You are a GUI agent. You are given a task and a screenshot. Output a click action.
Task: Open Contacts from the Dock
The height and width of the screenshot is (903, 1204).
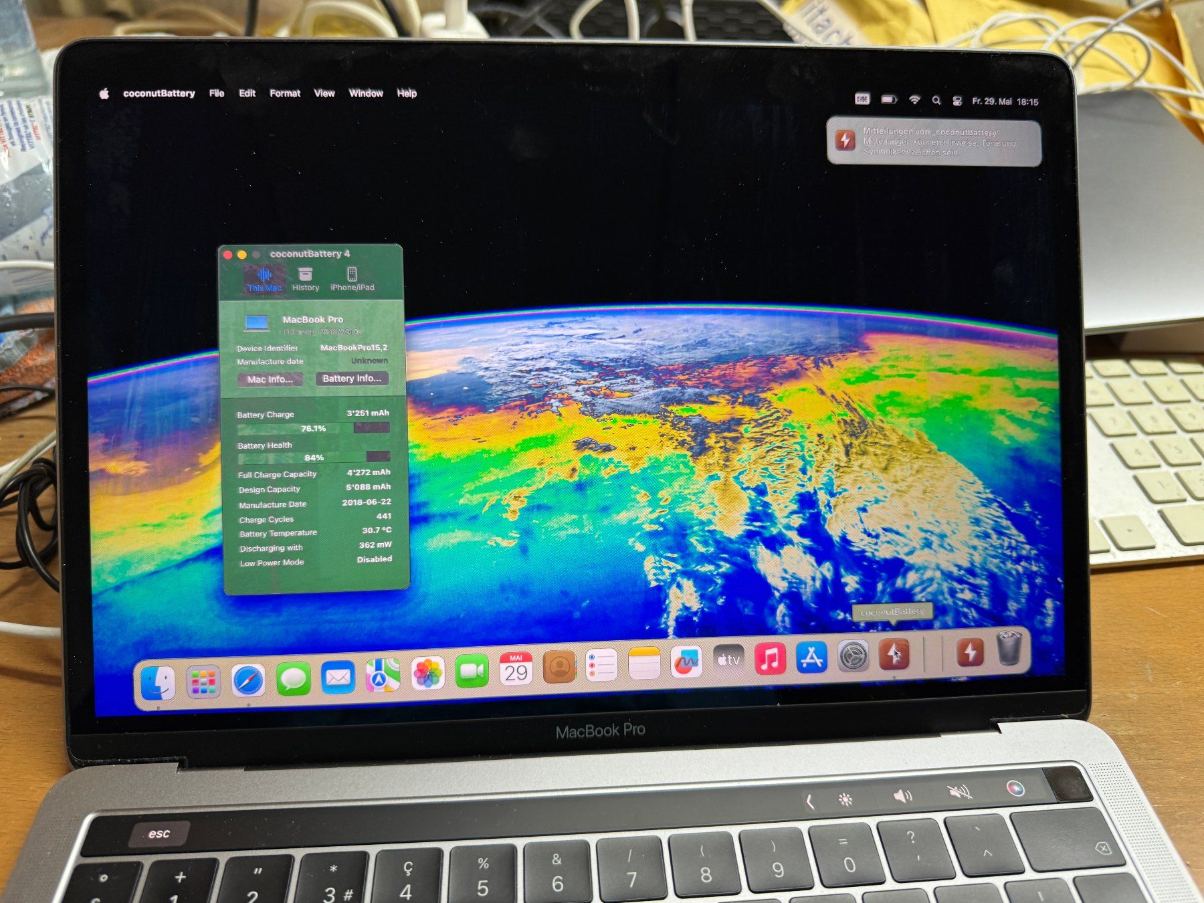[x=560, y=667]
